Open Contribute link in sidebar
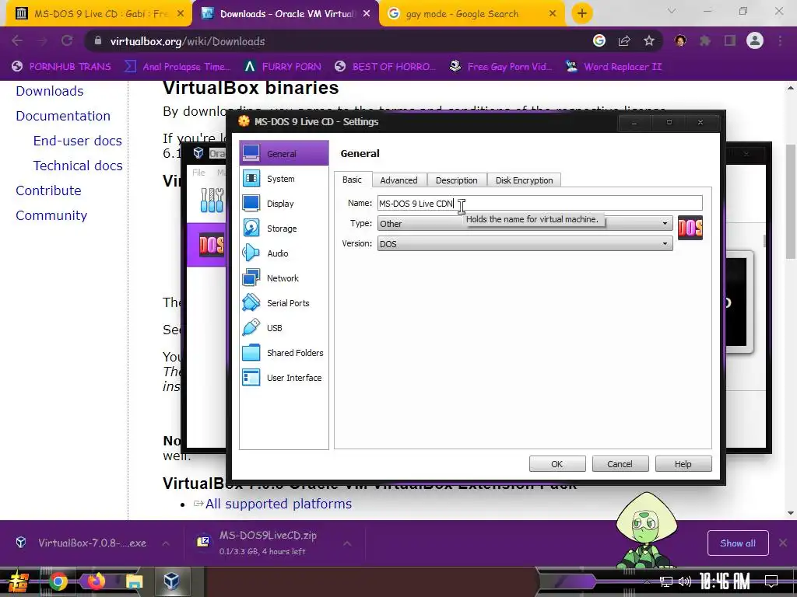This screenshot has height=597, width=797. (x=48, y=190)
